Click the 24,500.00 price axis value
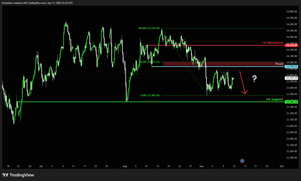 click(x=292, y=31)
